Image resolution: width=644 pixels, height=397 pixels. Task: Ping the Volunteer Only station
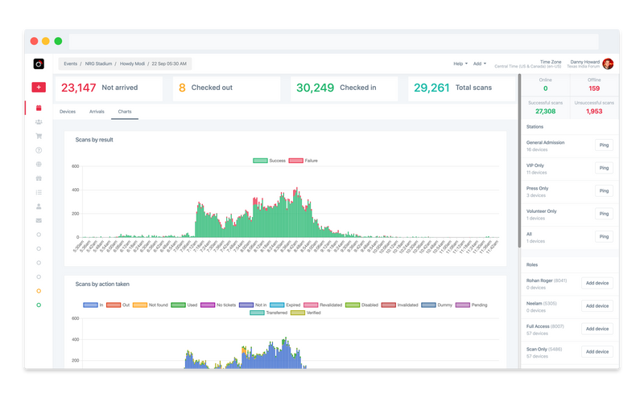(604, 214)
